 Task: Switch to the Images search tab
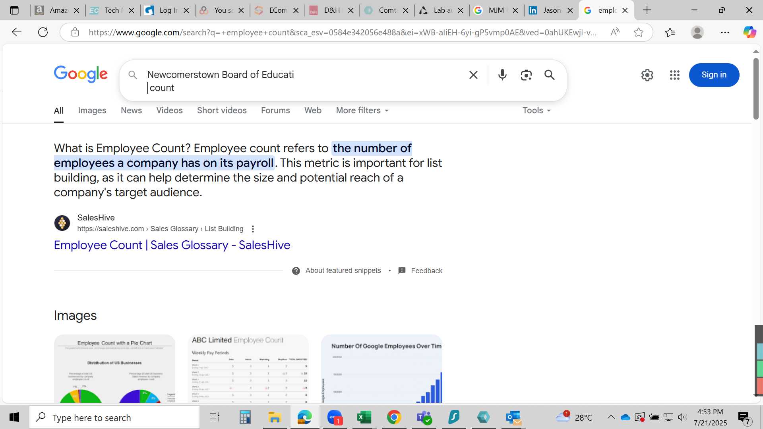(92, 110)
